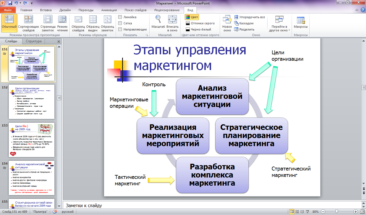The height and width of the screenshot is (215, 366).
Task: Click slide sorter icon in status bar
Action: tap(297, 212)
